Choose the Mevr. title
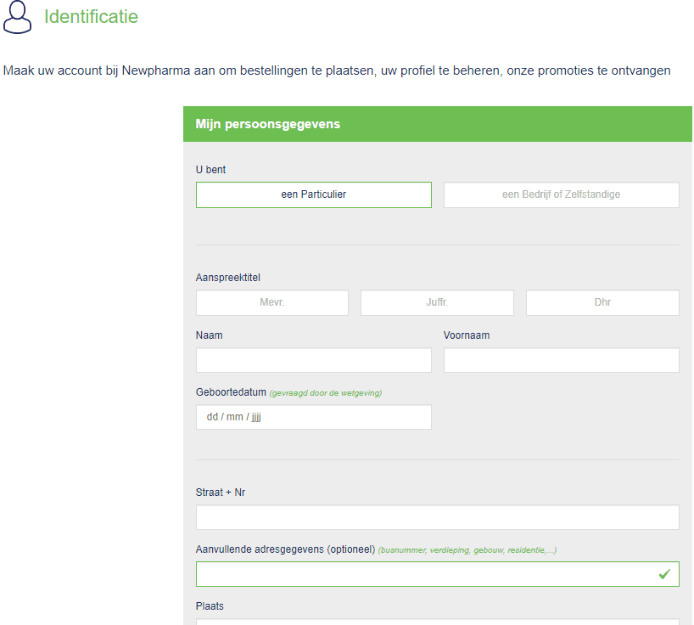This screenshot has height=625, width=694. [x=271, y=302]
